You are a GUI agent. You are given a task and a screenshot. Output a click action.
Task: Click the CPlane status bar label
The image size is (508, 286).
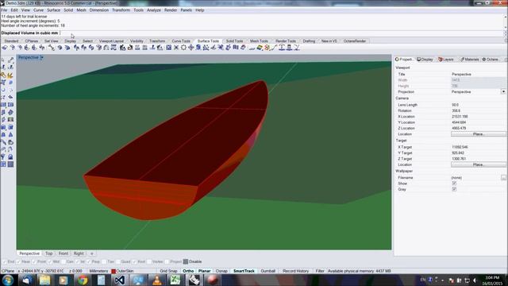coord(8,271)
